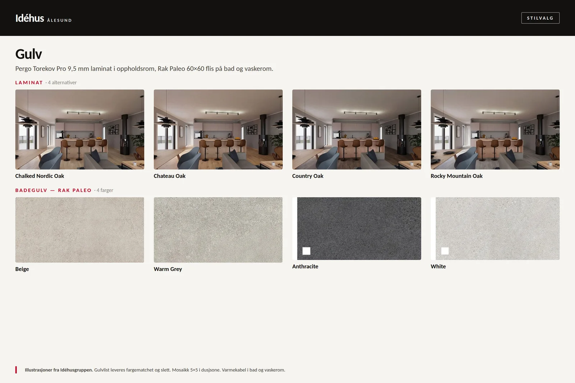Click the Anthracite label text
575x383 pixels.
tap(305, 266)
